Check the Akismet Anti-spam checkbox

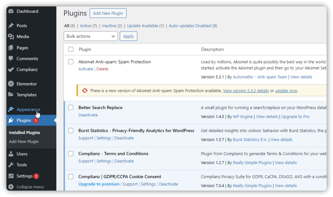click(x=71, y=62)
